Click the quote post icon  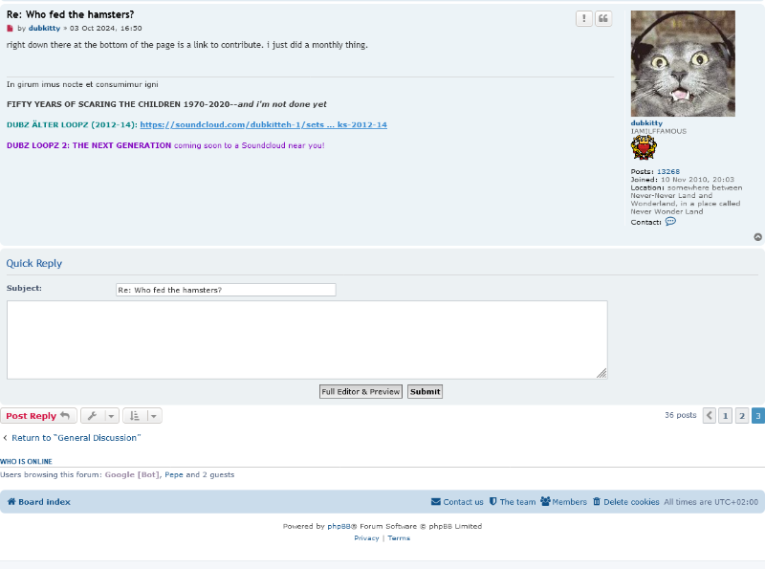pos(603,19)
